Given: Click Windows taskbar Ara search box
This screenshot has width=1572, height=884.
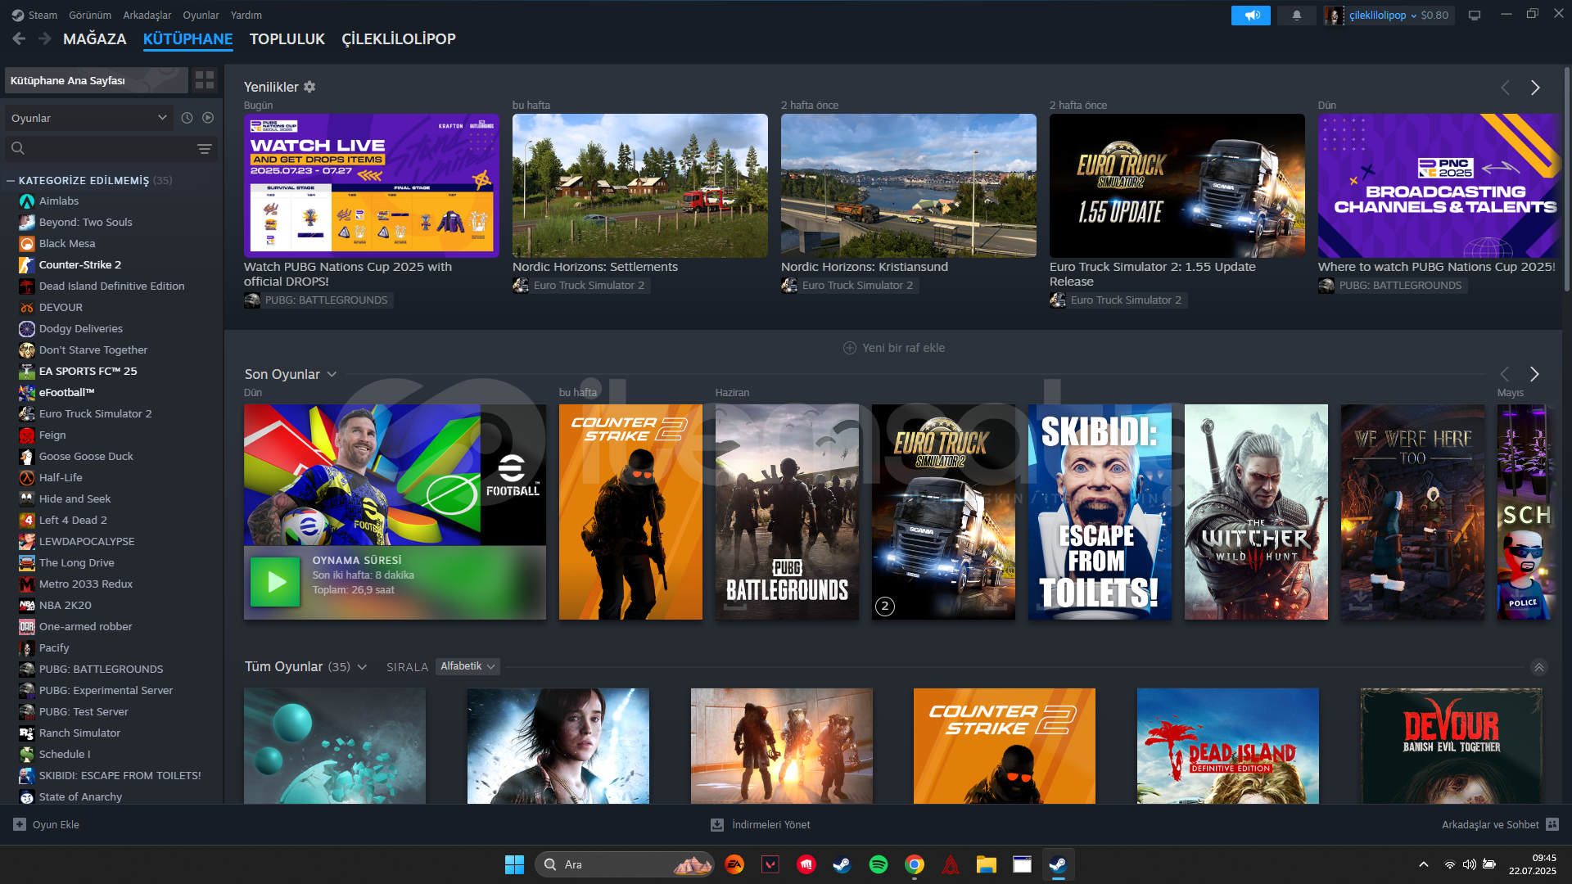Looking at the screenshot, I should click(626, 864).
